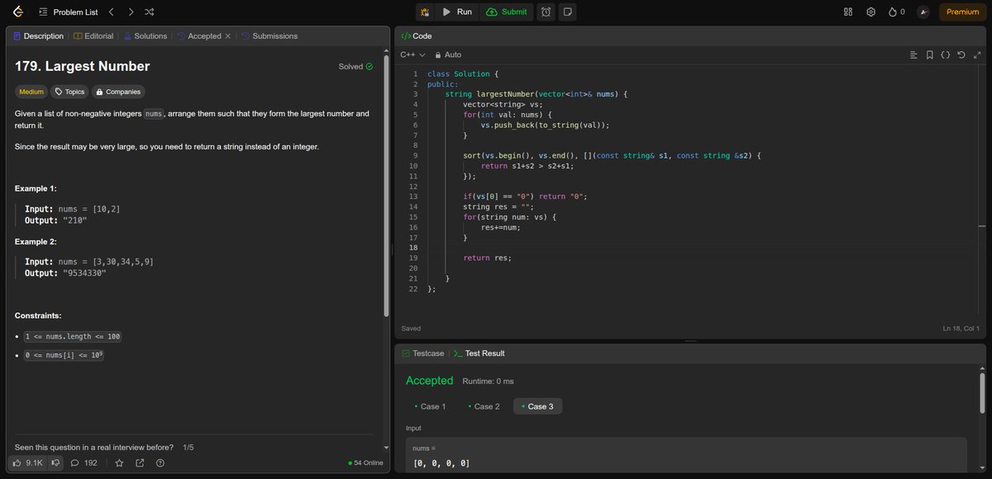The height and width of the screenshot is (479, 992).
Task: Expand the code editor to fullscreen
Action: tap(976, 55)
